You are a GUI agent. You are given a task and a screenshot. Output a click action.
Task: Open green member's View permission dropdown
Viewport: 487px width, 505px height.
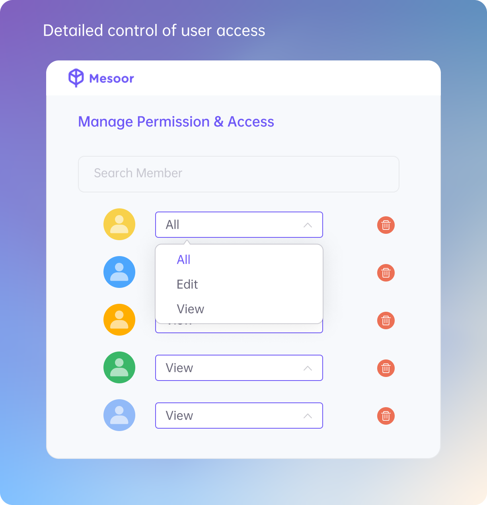coord(239,368)
